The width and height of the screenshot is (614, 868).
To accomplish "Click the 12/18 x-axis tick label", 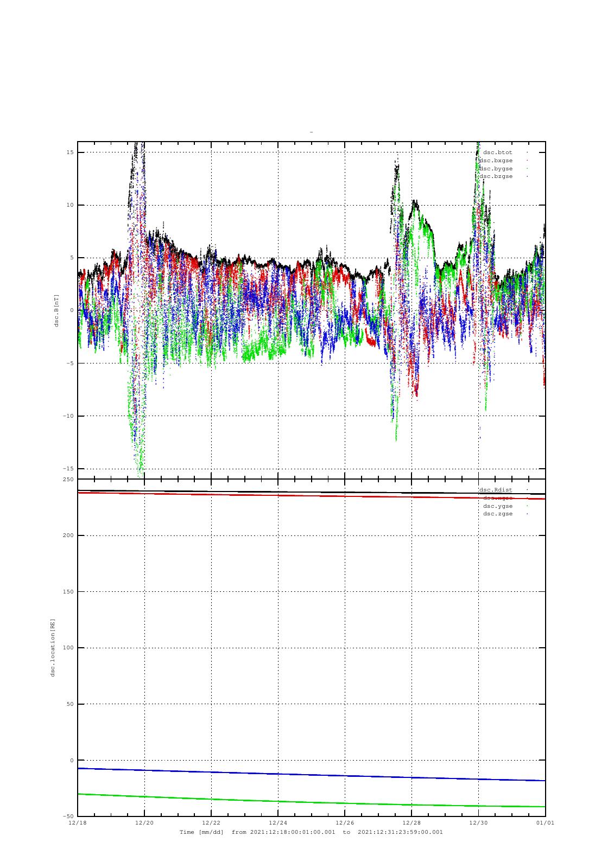I will 78,823.
